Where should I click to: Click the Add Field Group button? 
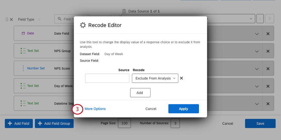(54, 124)
